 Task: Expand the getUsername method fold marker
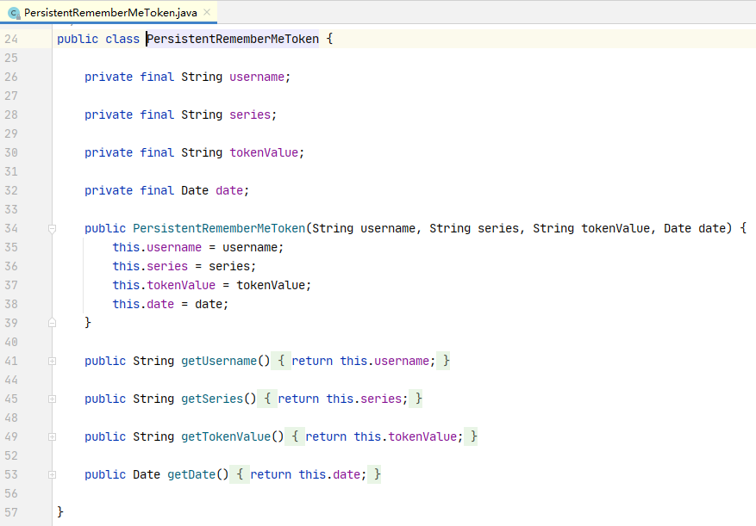click(x=52, y=361)
